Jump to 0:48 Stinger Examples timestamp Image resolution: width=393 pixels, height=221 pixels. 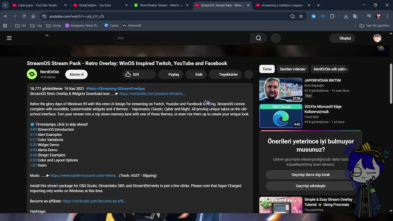33,155
